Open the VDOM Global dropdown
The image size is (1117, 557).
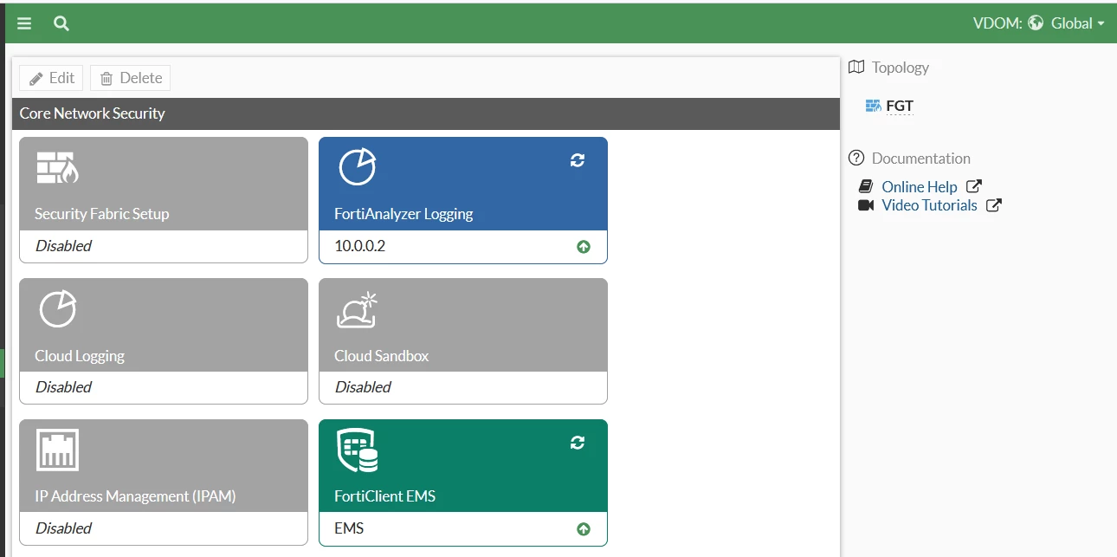pyautogui.click(x=1039, y=23)
